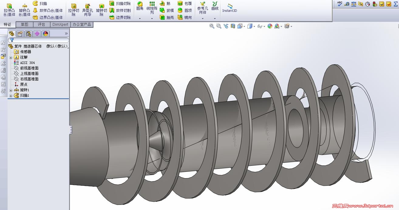Open the DimXpert tab
Screen dimensions: 399x210
pos(60,25)
